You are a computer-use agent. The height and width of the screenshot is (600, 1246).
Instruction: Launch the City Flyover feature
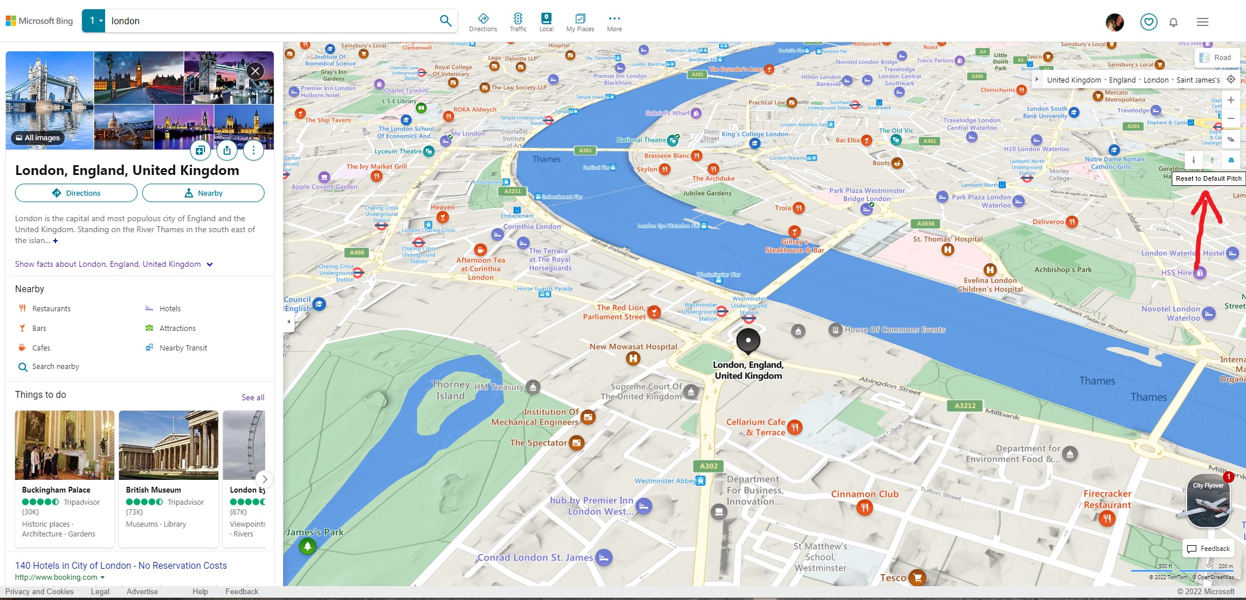[1208, 500]
